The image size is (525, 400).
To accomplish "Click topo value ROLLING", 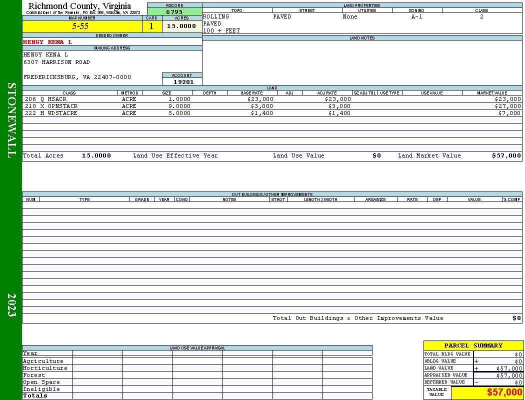I will coord(216,16).
